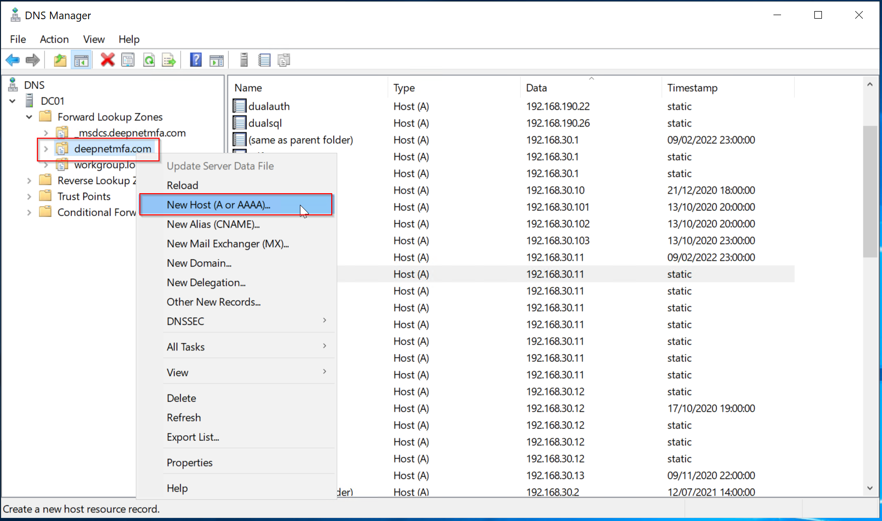Open the Action menu in menu bar
This screenshot has width=882, height=521.
tap(54, 39)
